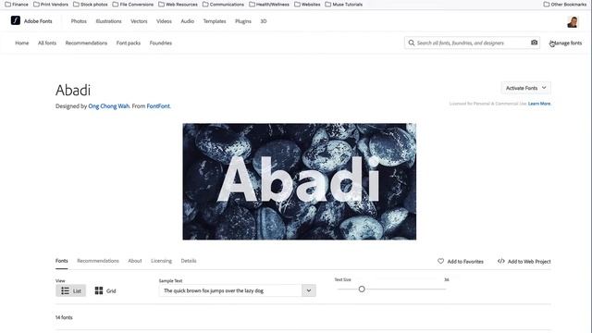Image resolution: width=592 pixels, height=333 pixels.
Task: Click the Abadi page heading
Action: point(73,91)
